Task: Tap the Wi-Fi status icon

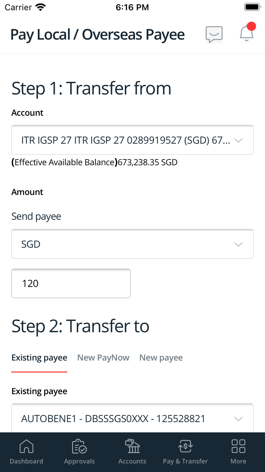Action: (40, 6)
